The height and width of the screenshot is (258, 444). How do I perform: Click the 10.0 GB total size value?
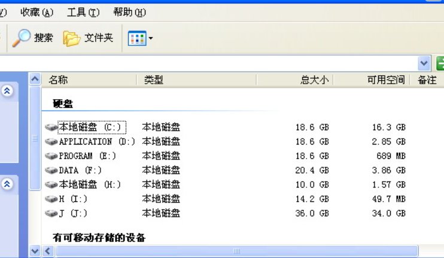312,185
